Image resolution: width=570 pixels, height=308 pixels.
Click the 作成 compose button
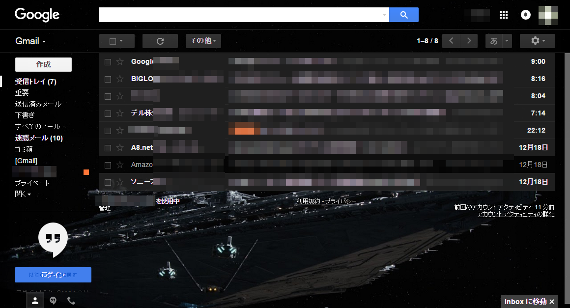click(x=43, y=64)
